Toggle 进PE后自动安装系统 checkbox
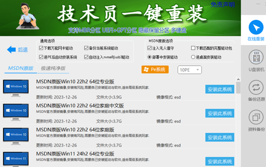The height and width of the screenshot is (167, 266). click(41, 57)
